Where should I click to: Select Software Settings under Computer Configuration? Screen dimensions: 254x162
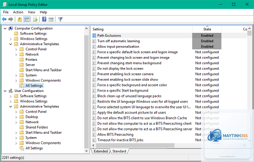[x=33, y=34]
